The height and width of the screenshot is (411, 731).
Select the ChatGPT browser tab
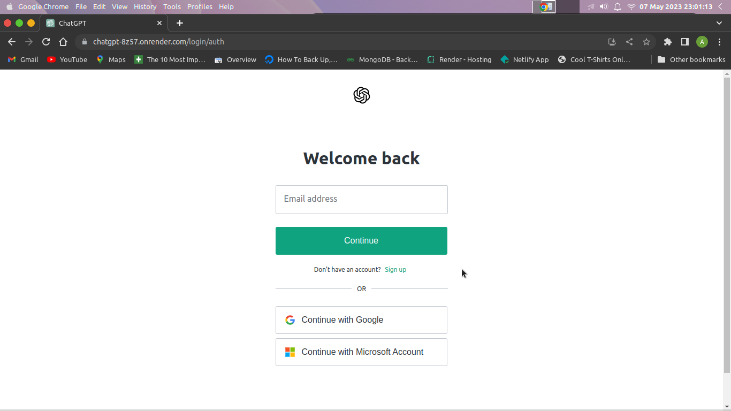point(104,23)
